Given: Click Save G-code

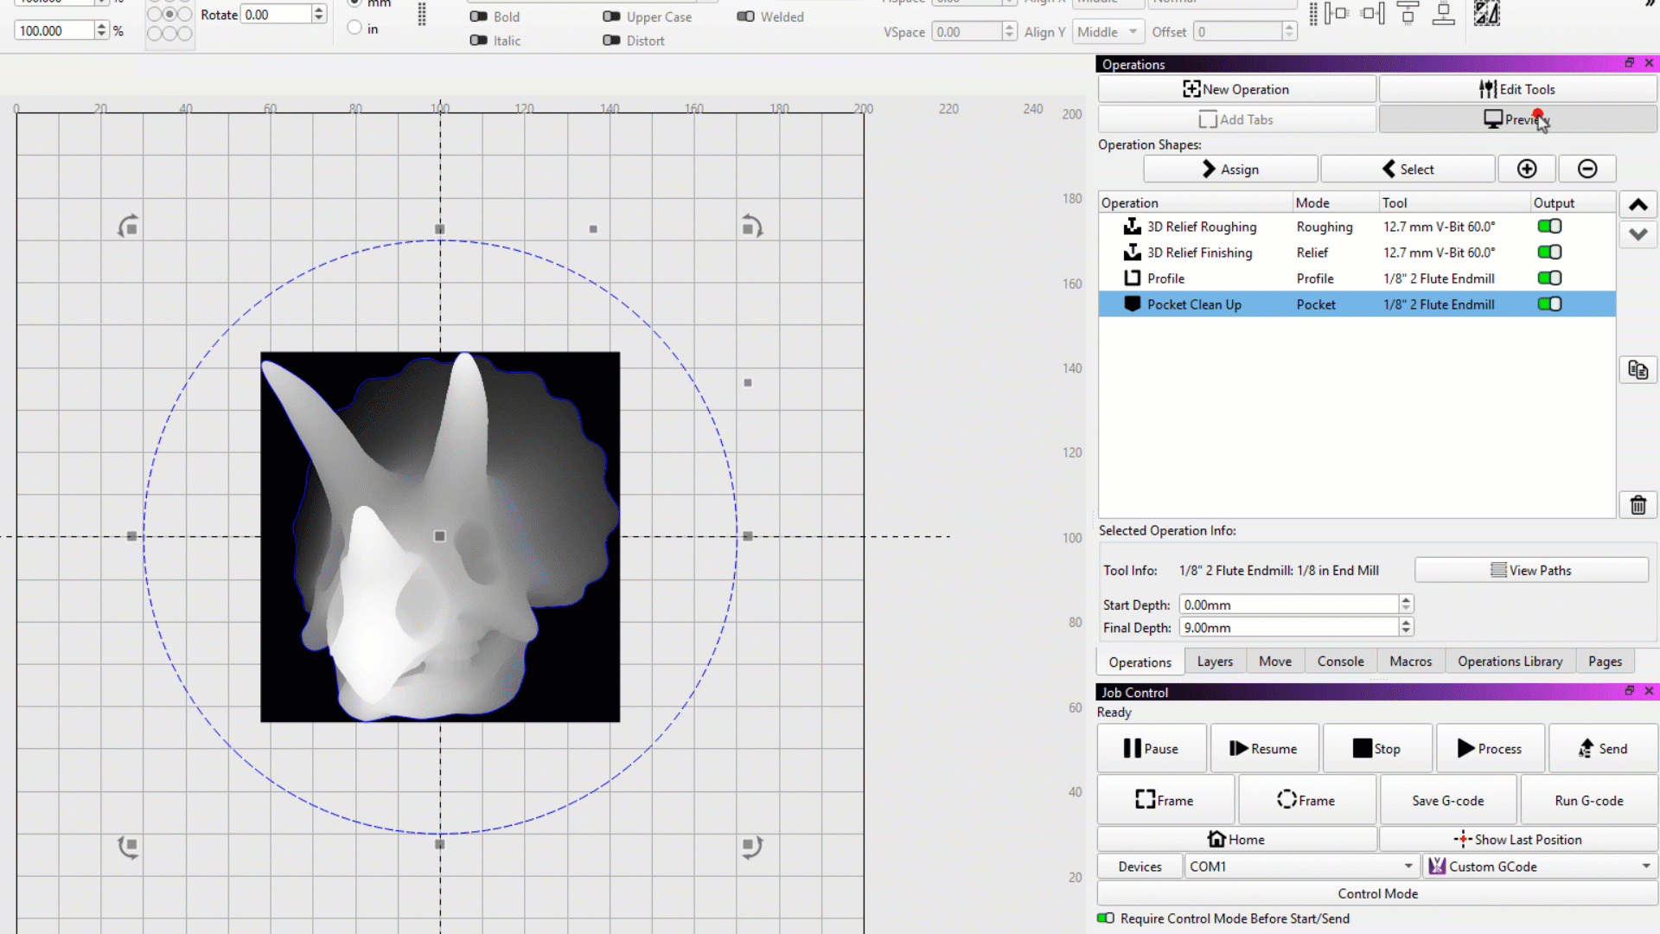Looking at the screenshot, I should click(1448, 801).
